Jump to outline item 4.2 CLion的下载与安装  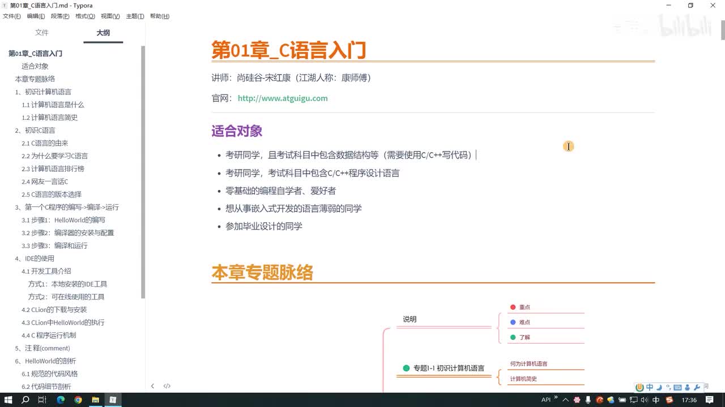click(54, 310)
